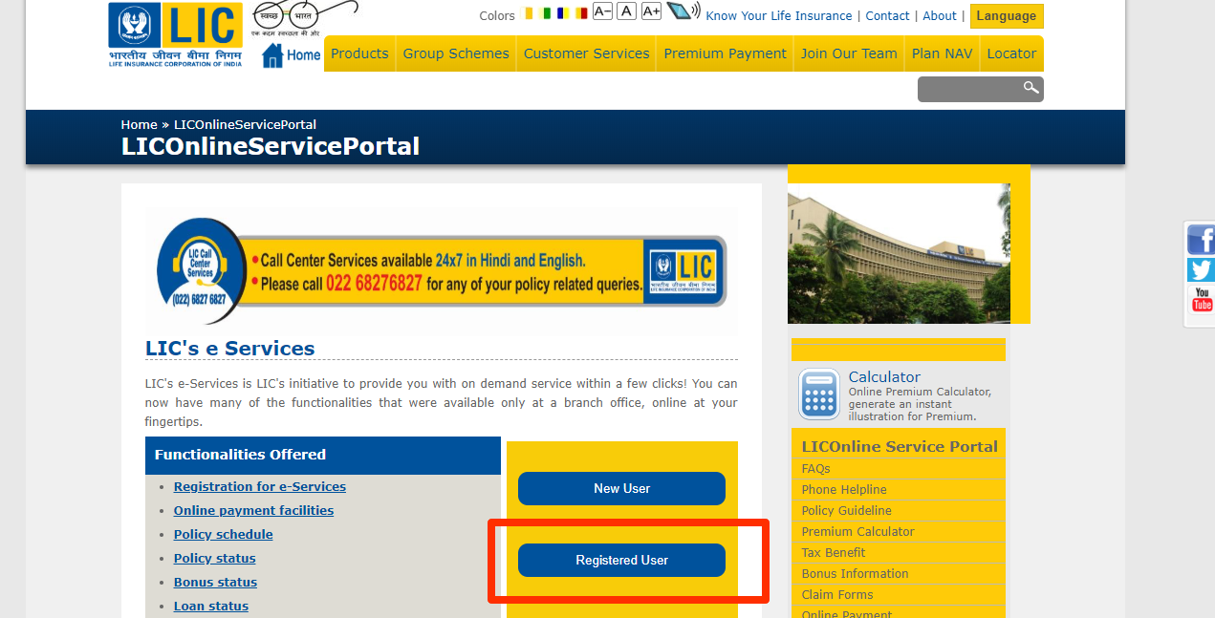Click the Home house icon

coord(272,55)
